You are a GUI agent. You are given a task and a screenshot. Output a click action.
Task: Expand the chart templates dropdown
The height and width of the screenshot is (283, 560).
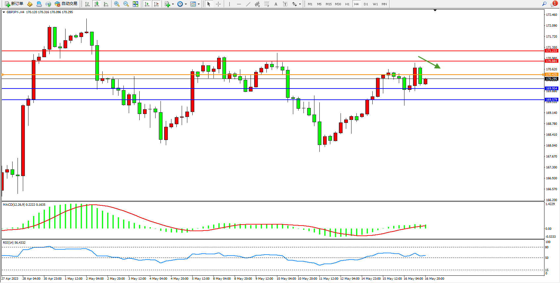pyautogui.click(x=199, y=4)
